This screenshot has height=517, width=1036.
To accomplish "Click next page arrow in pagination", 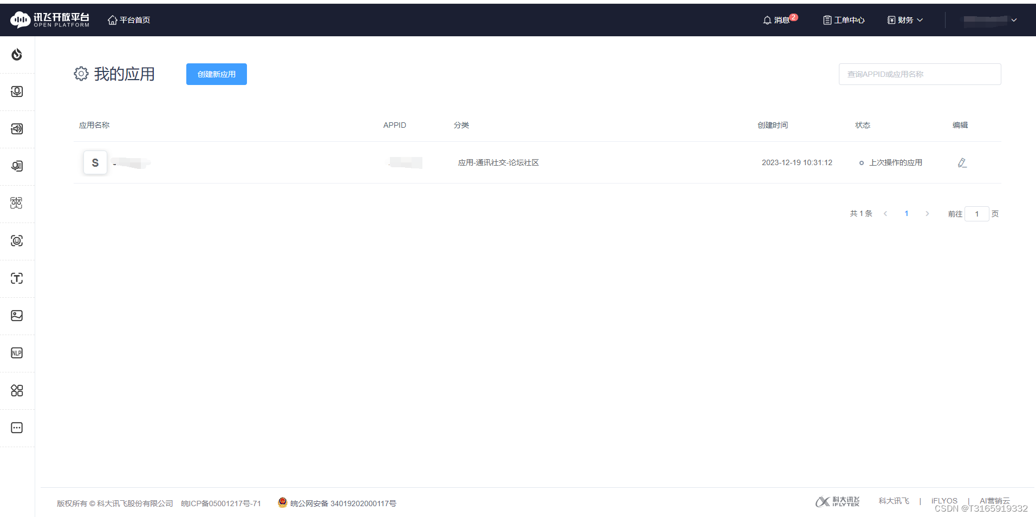I will pyautogui.click(x=927, y=214).
